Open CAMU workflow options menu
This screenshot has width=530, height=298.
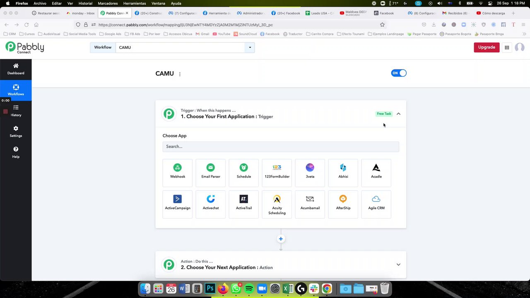click(x=180, y=74)
